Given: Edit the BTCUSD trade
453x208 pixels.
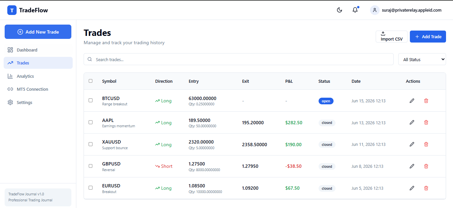Looking at the screenshot, I should click(x=412, y=101).
